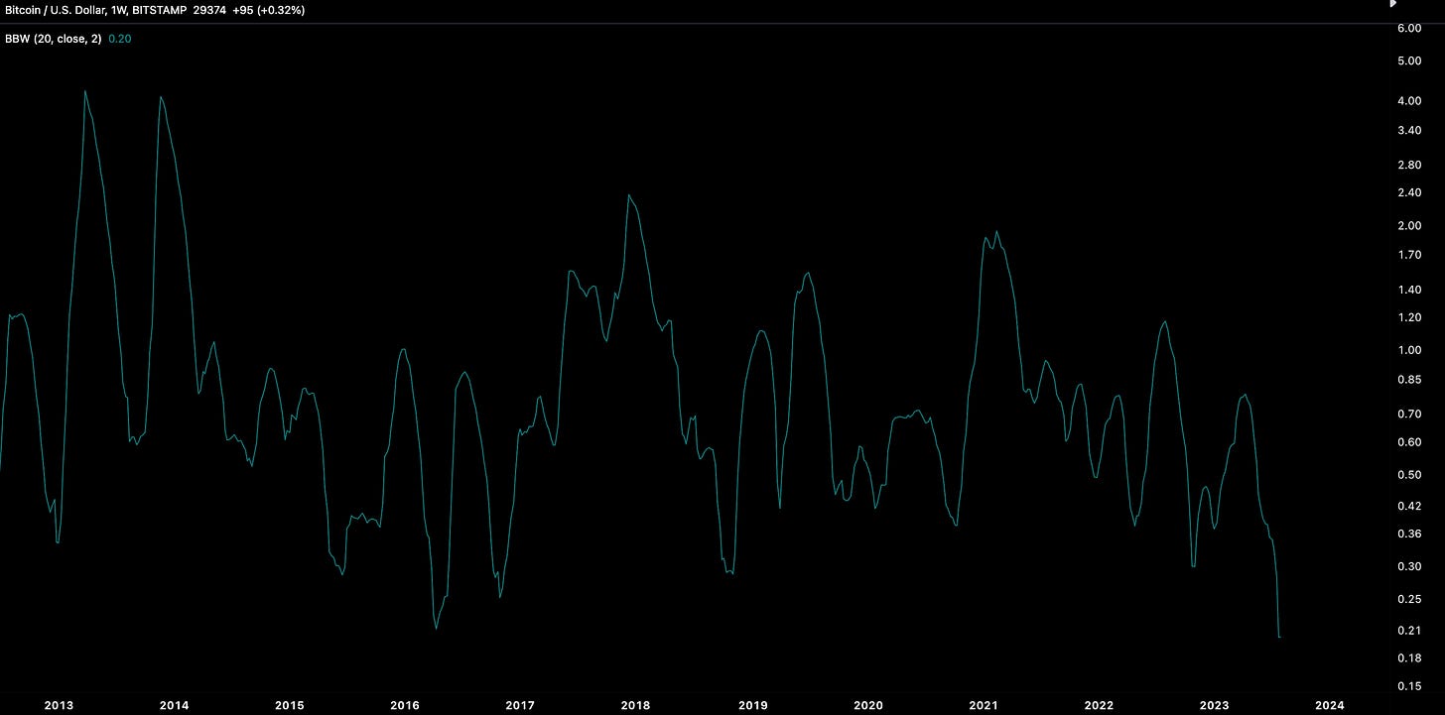
Task: Click the 5.00 price axis label
Action: [x=1409, y=60]
